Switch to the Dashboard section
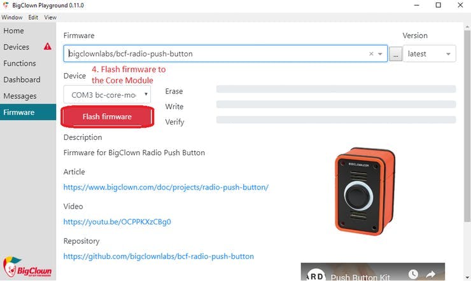Viewport: 471px width, 281px height. tap(28, 79)
